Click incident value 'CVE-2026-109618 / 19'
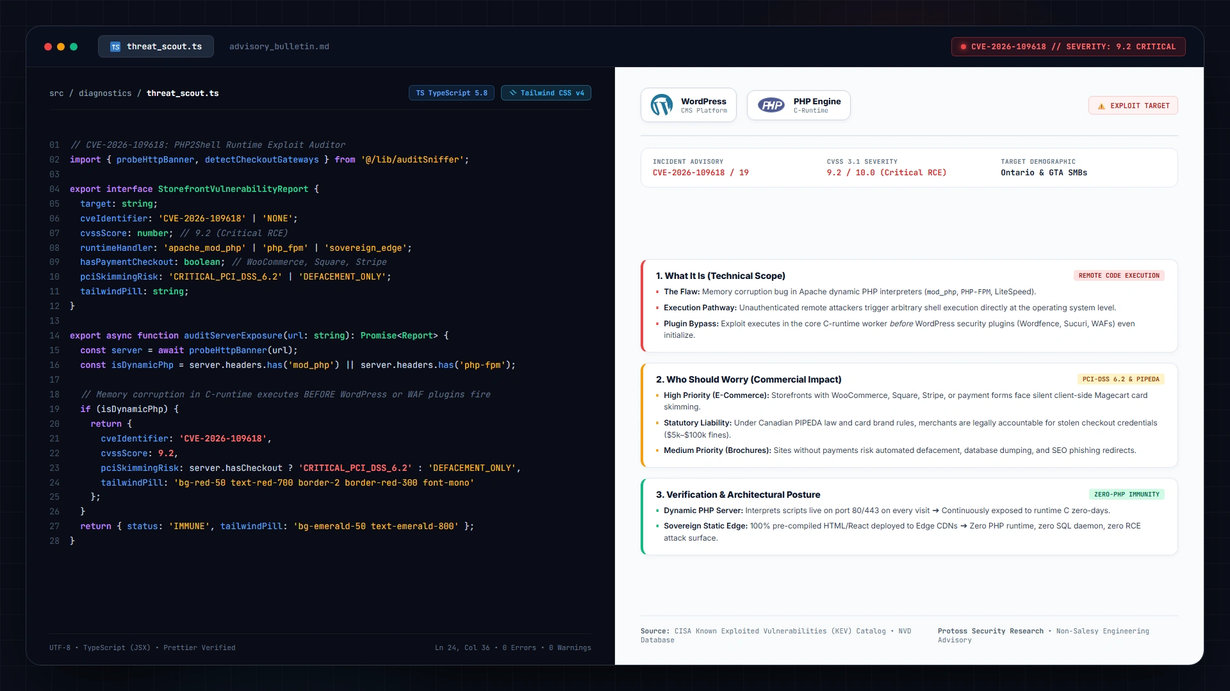Viewport: 1230px width, 691px height. pyautogui.click(x=701, y=173)
